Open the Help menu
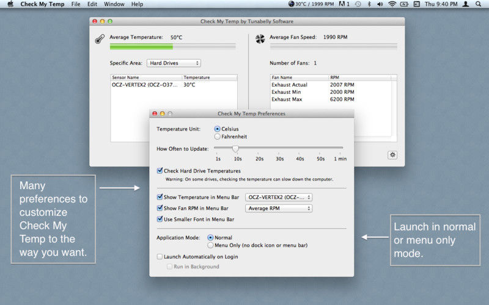This screenshot has height=305, width=489. point(137,4)
